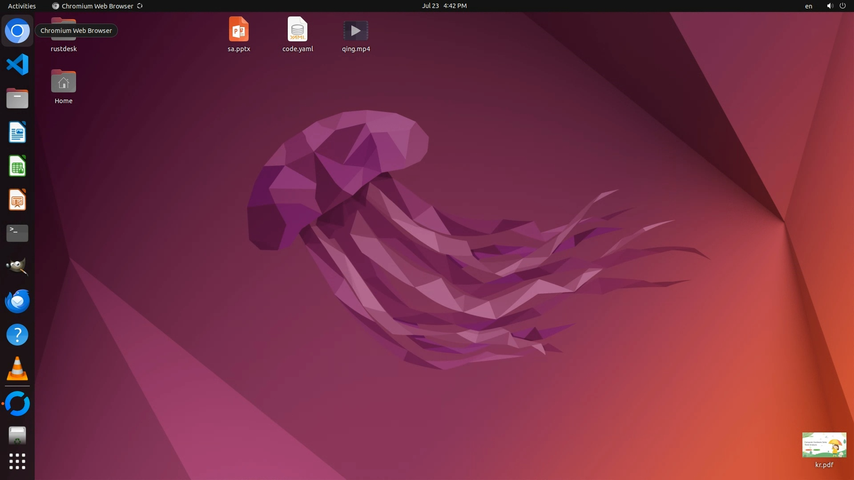Open Thunderbird Mail from dock

coord(17,301)
